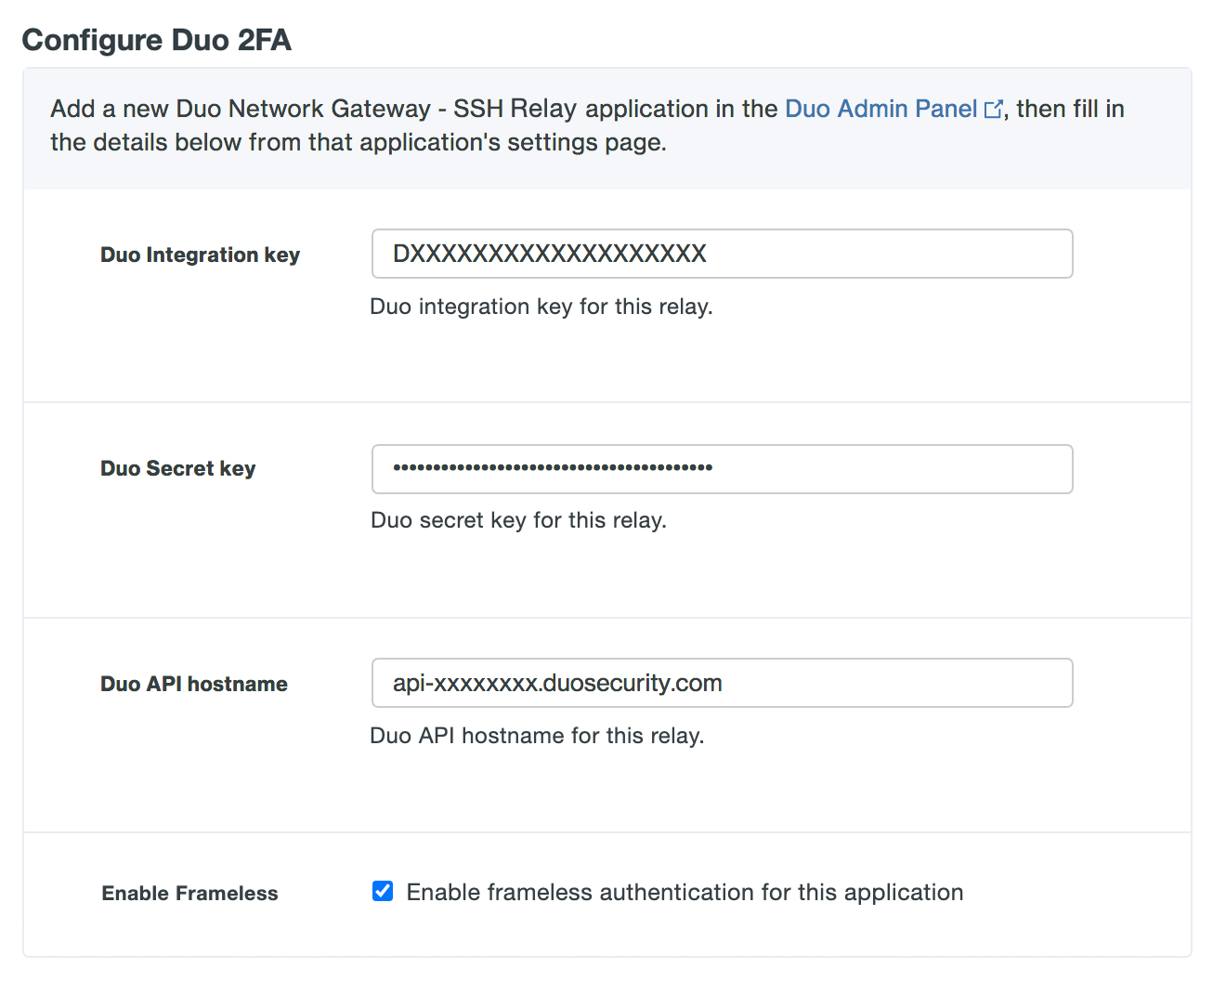Click the Duo integration key helper text
Viewport: 1226px width, 981px height.
[541, 307]
